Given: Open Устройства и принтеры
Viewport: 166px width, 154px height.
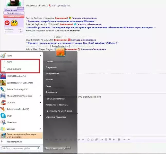Looking at the screenshot, I should click(57, 105).
